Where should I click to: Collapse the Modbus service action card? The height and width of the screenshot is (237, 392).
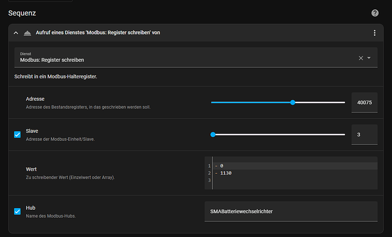point(16,33)
